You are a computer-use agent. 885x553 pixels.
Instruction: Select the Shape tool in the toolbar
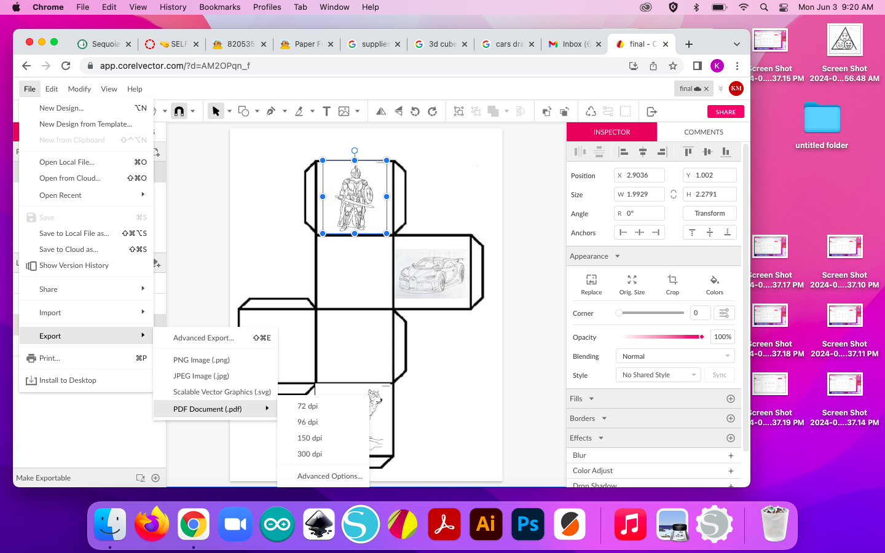point(243,111)
